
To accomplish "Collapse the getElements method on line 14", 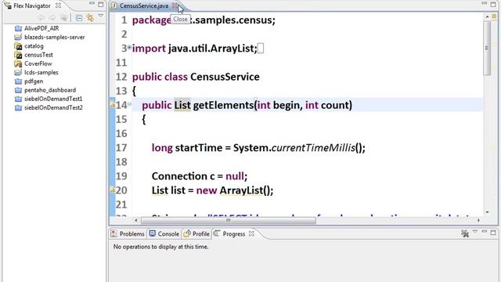I will [129, 104].
